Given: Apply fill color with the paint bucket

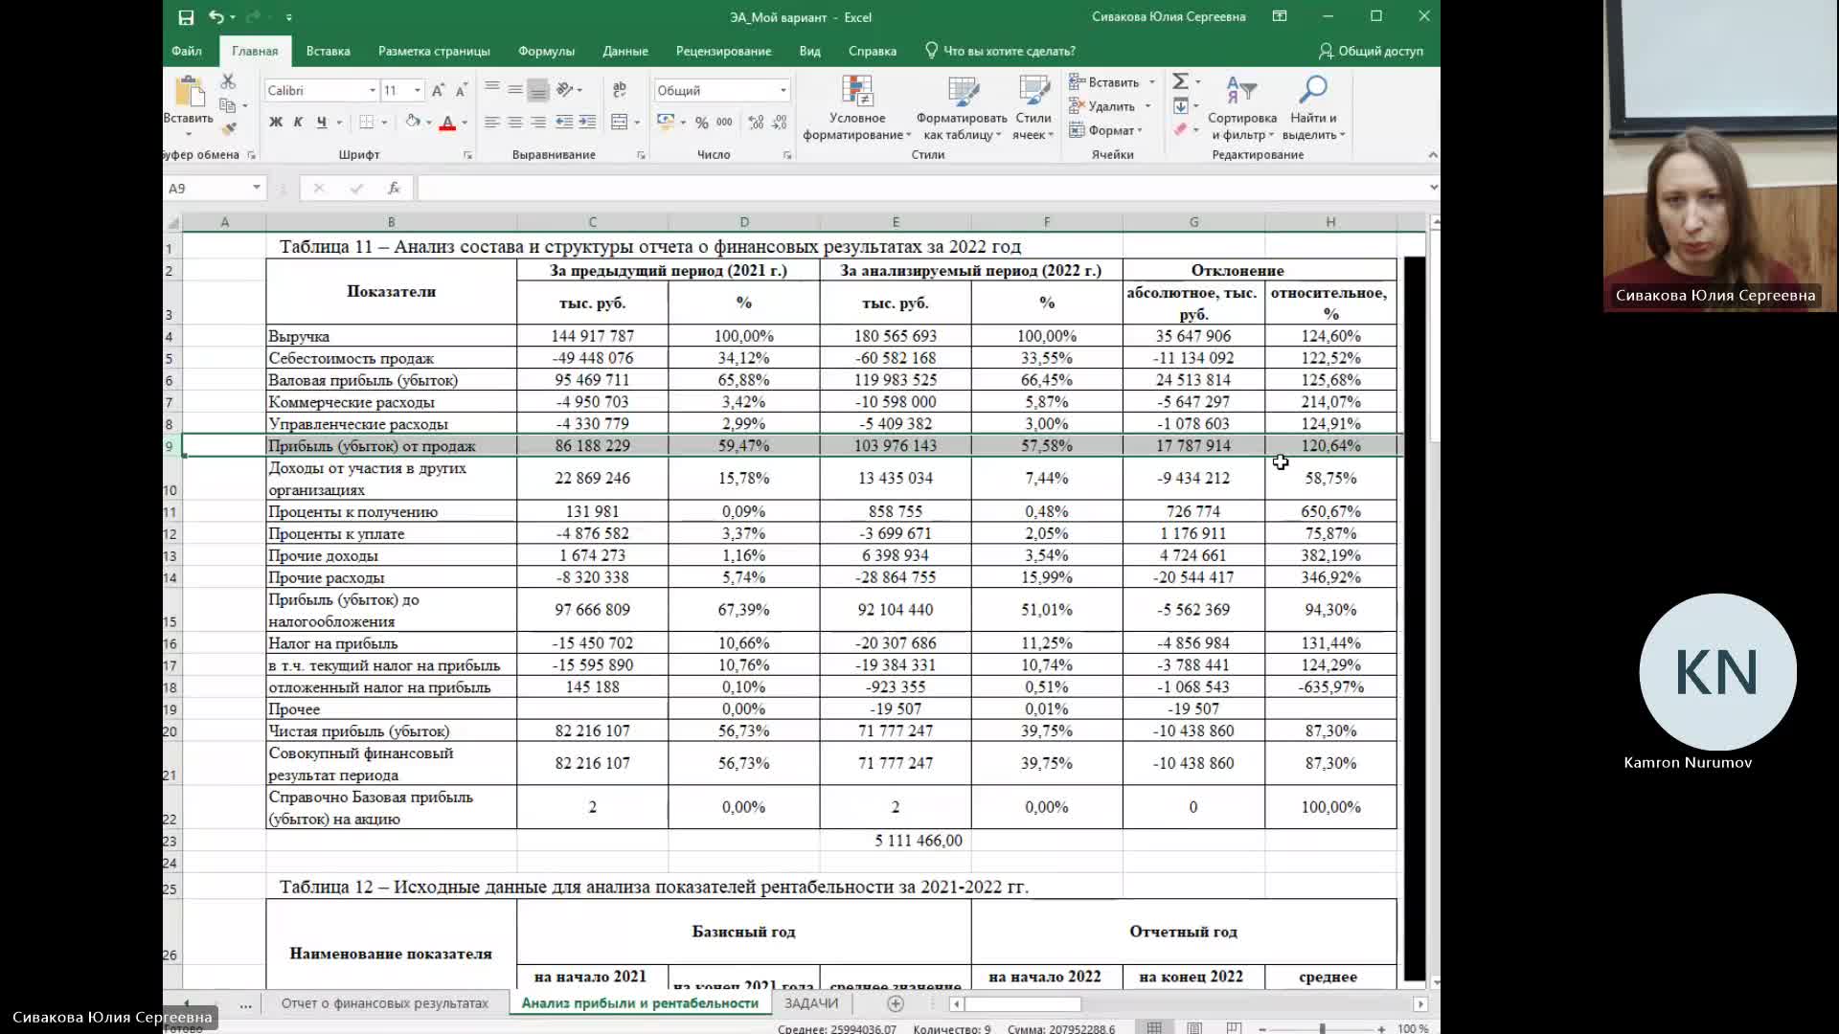Looking at the screenshot, I should point(413,122).
